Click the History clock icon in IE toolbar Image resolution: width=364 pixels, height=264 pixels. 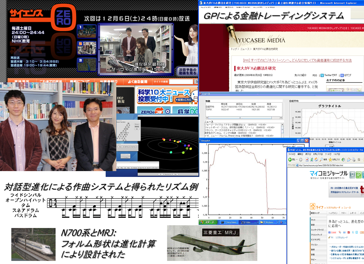click(x=343, y=160)
